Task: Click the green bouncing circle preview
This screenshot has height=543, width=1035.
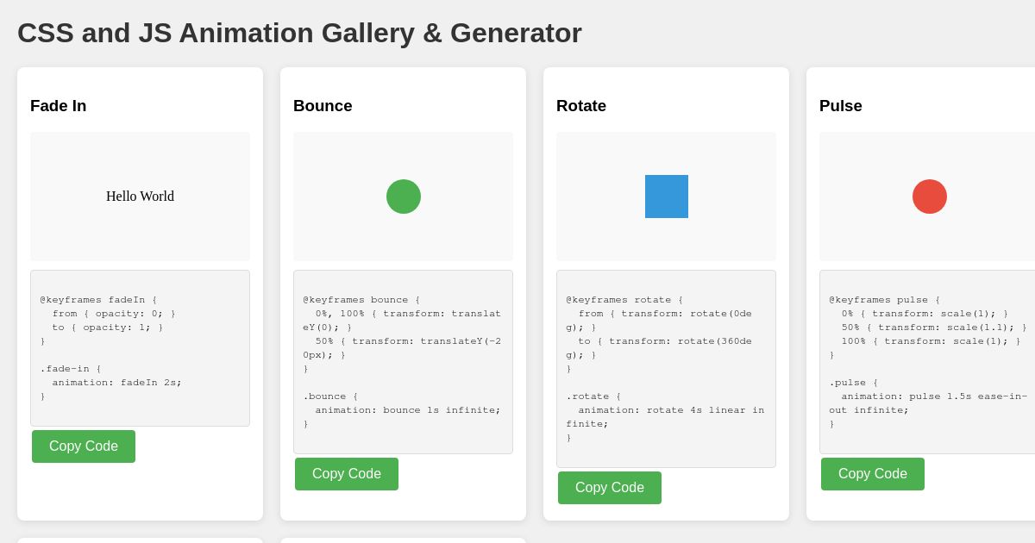Action: tap(403, 197)
